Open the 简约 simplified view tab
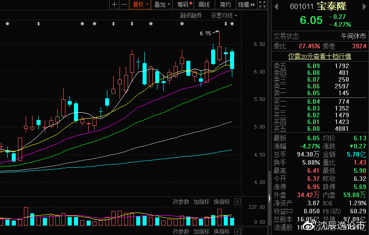 coord(225,5)
